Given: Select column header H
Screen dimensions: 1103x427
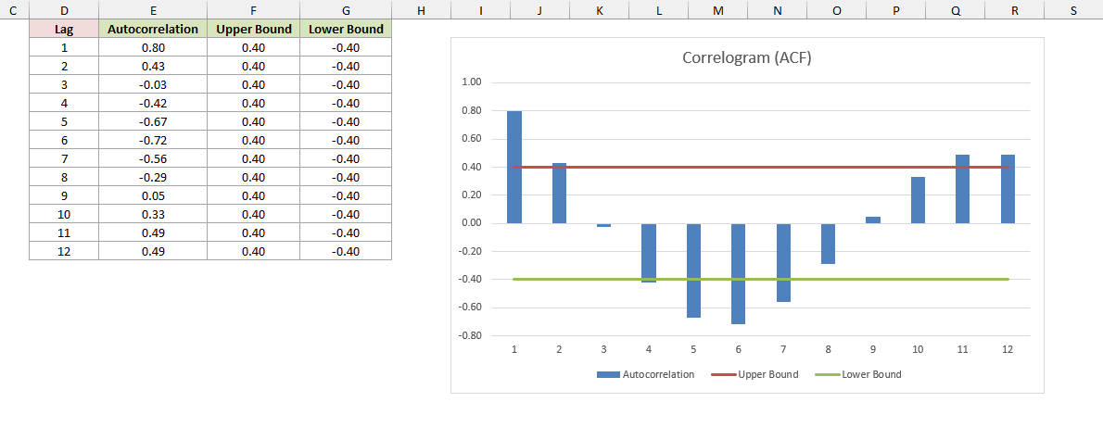Looking at the screenshot, I should pos(421,10).
